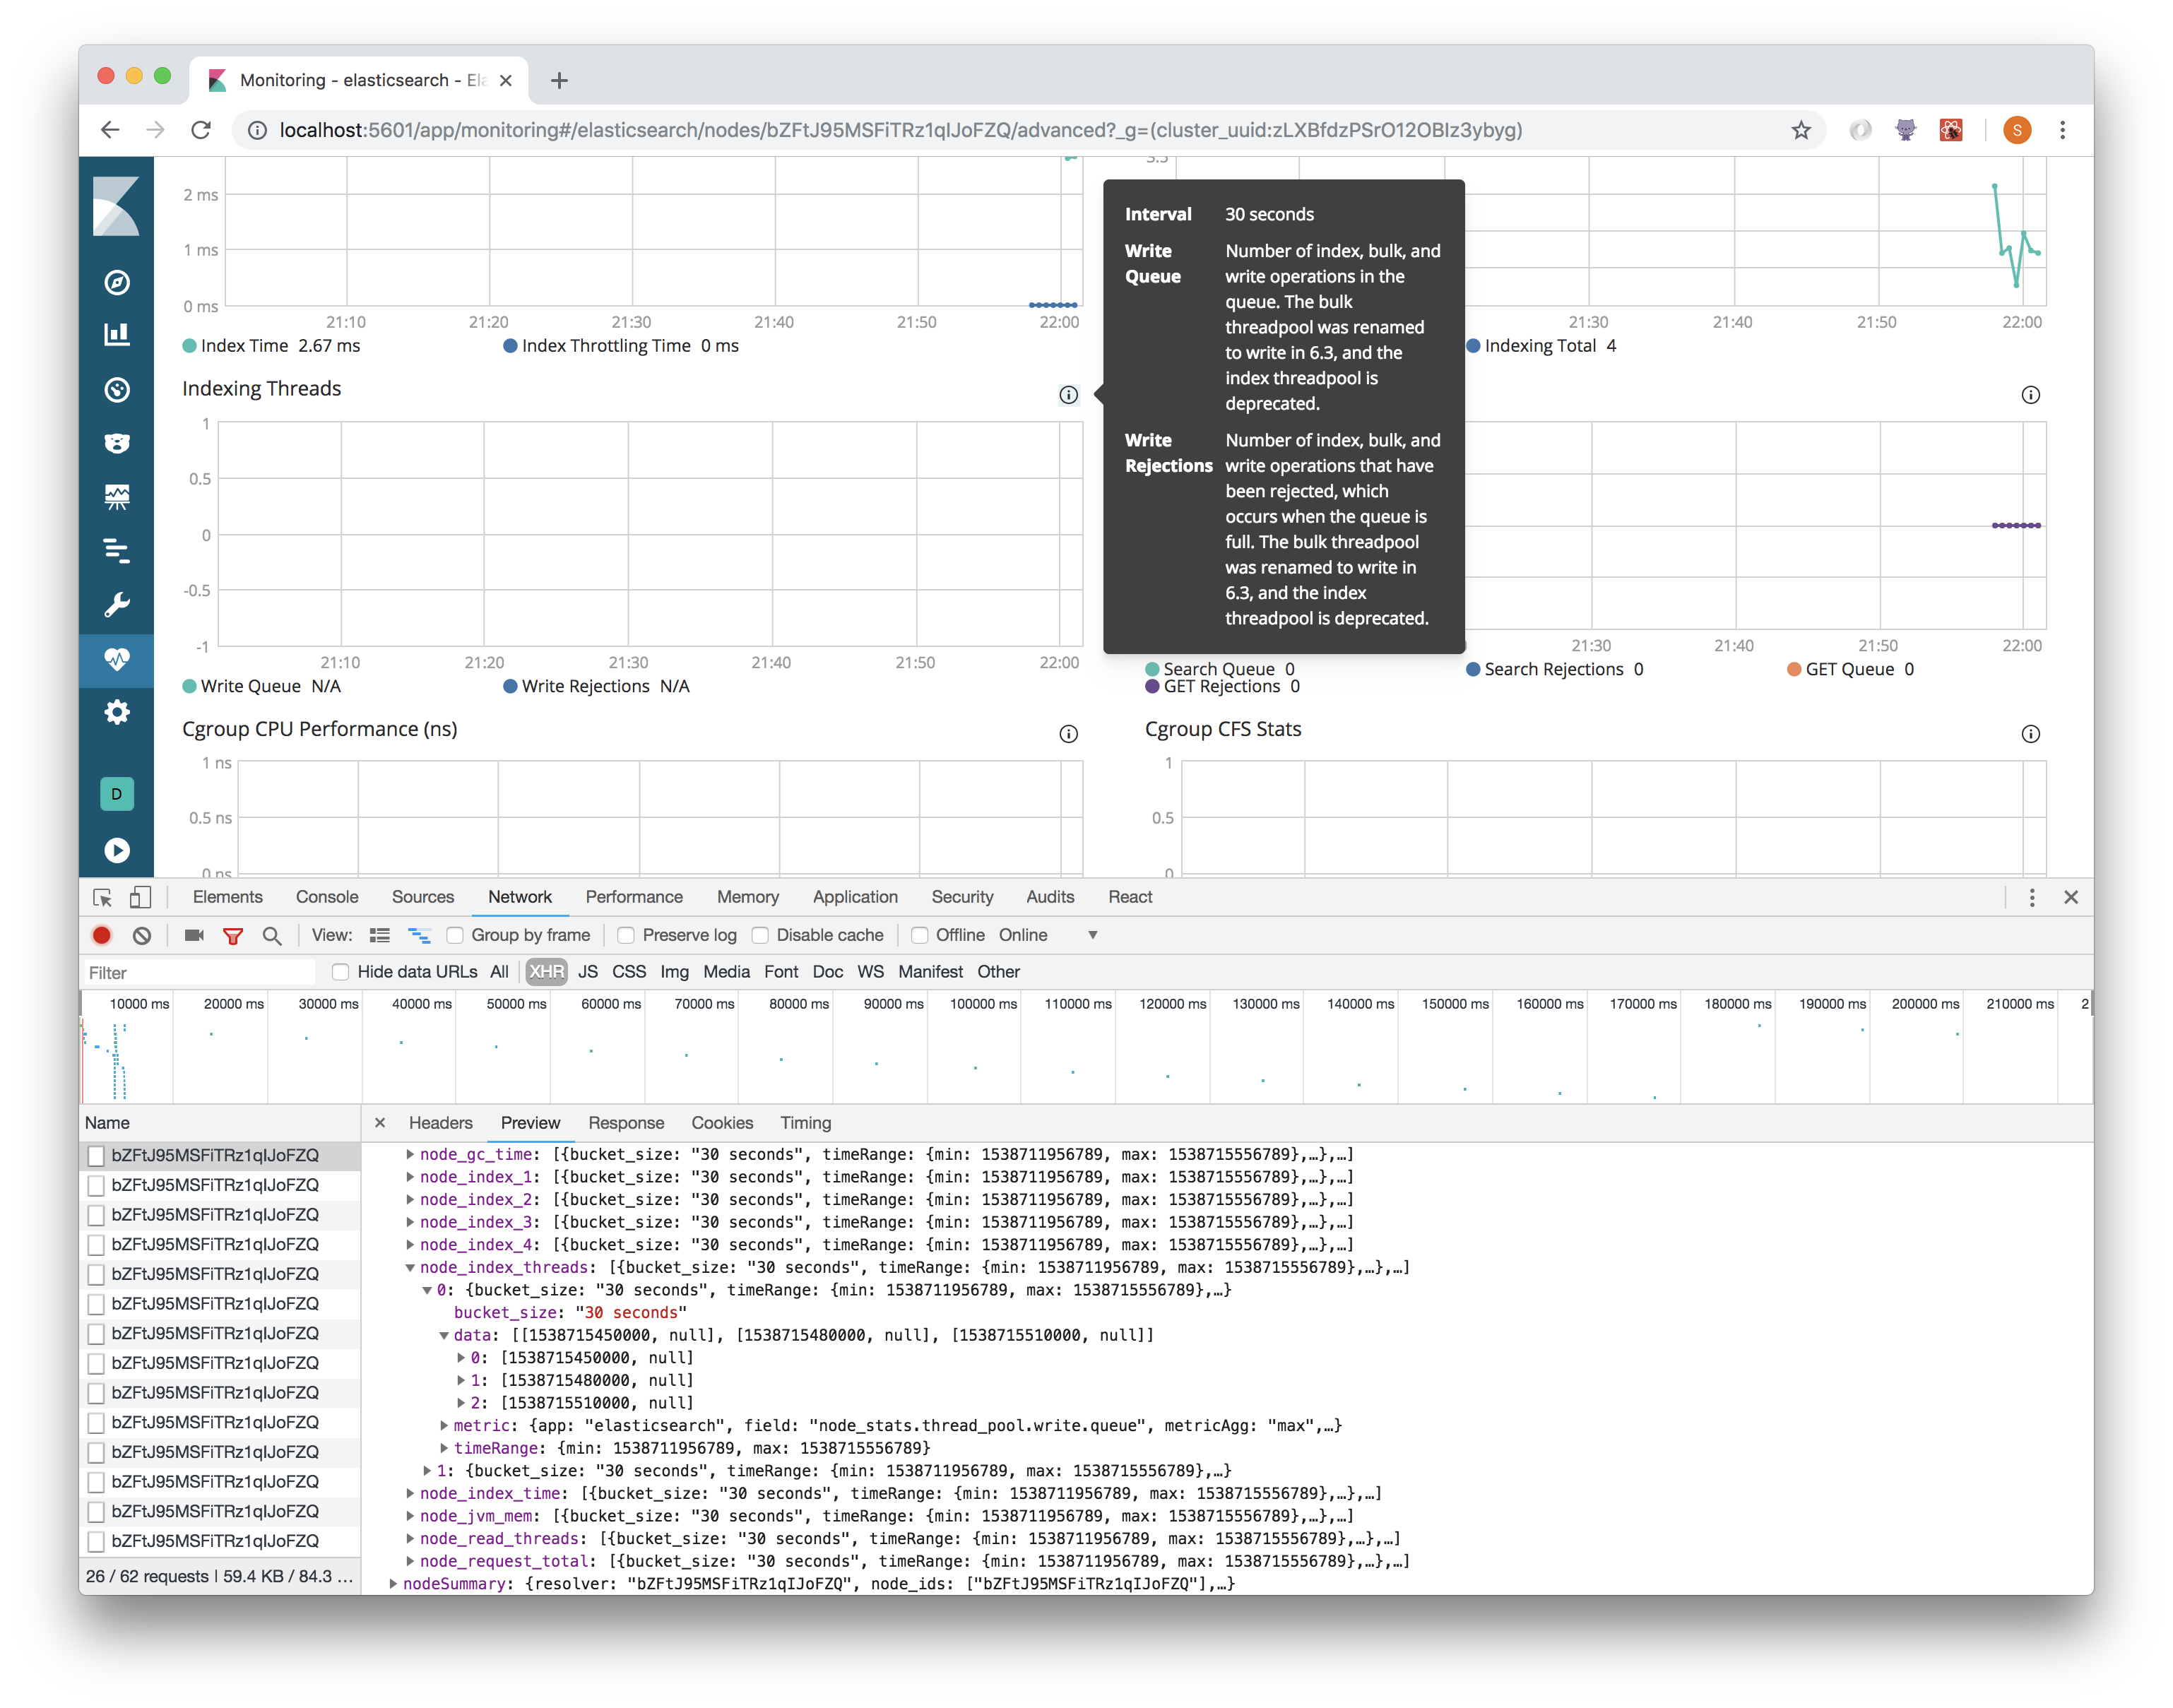Expand the node_jvm_mem entry
This screenshot has height=1708, width=2173.
410,1517
